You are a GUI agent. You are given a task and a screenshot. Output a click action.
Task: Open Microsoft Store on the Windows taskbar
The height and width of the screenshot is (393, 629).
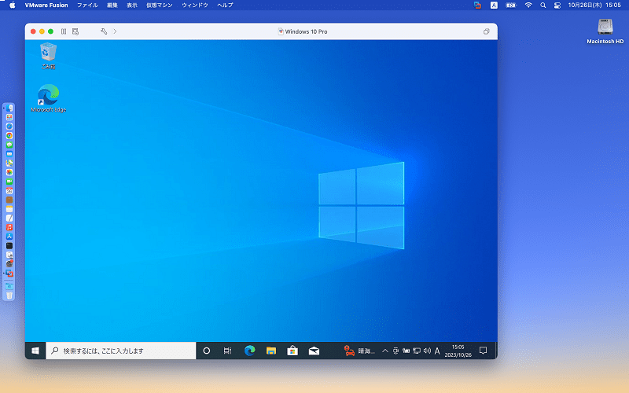pos(292,351)
